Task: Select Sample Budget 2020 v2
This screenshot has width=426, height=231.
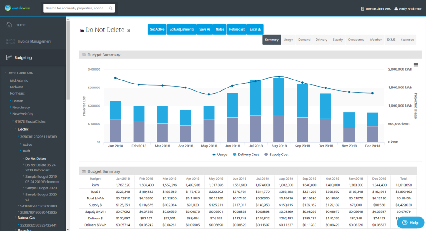Action: [x=41, y=197]
